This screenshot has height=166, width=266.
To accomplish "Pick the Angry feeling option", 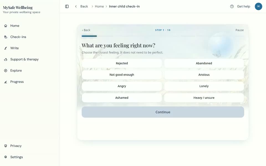I will click(122, 86).
